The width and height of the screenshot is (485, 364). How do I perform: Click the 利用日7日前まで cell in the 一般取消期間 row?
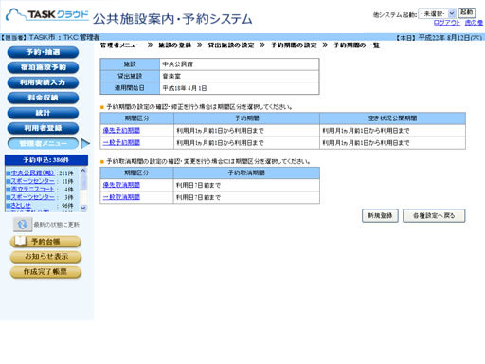click(246, 197)
